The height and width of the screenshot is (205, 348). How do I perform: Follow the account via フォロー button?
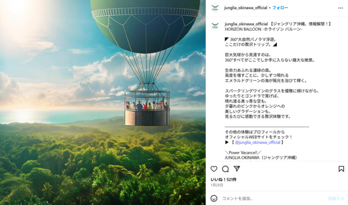[x=280, y=8]
